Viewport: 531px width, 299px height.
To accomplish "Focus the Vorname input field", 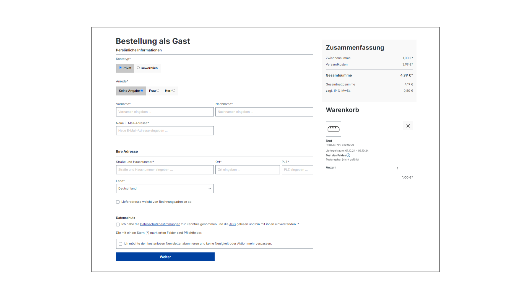I will 165,112.
